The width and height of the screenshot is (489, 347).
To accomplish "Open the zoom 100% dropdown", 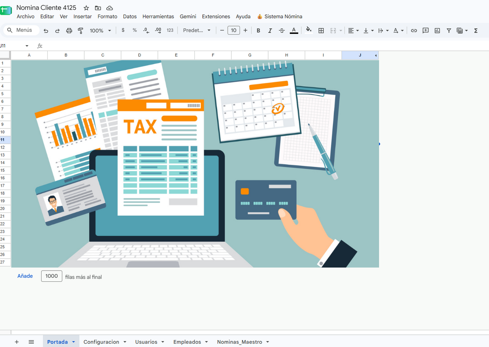I will tap(100, 31).
